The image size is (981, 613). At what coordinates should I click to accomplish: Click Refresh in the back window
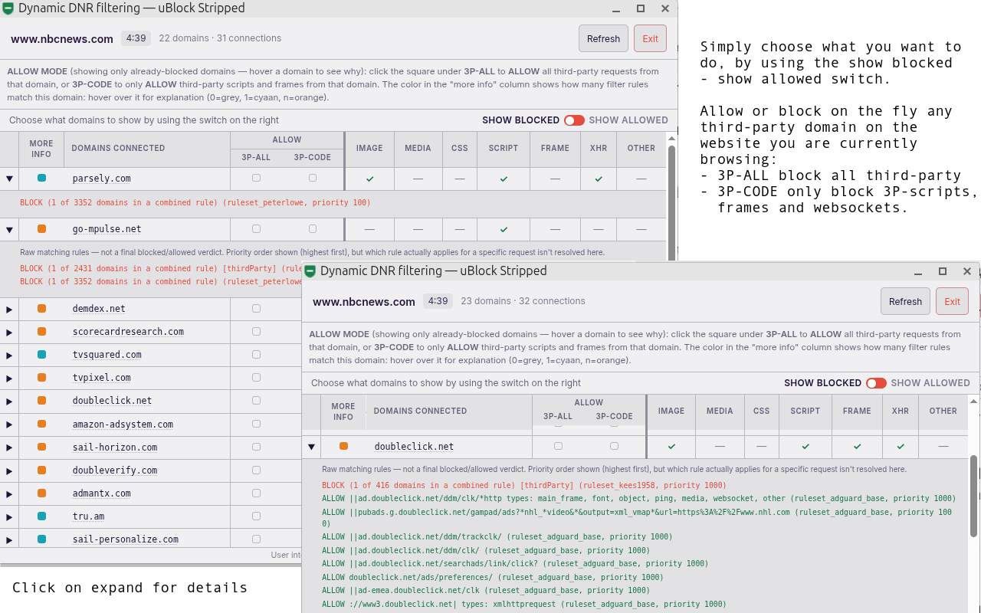pyautogui.click(x=603, y=38)
